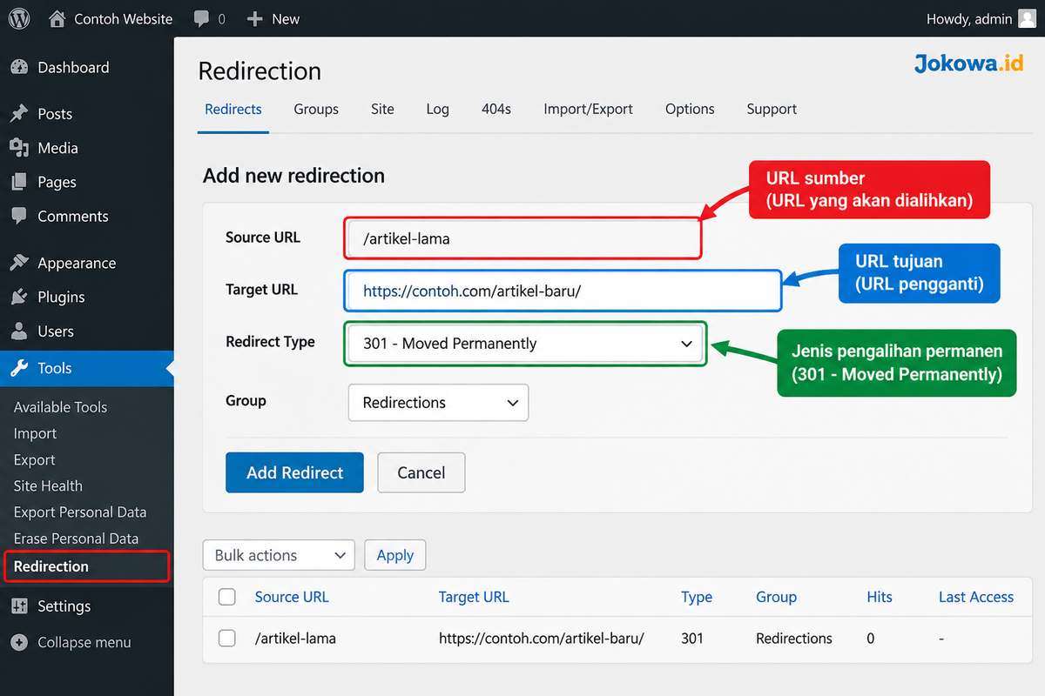This screenshot has width=1045, height=696.
Task: Open Available Tools submenu link
Action: coord(60,407)
